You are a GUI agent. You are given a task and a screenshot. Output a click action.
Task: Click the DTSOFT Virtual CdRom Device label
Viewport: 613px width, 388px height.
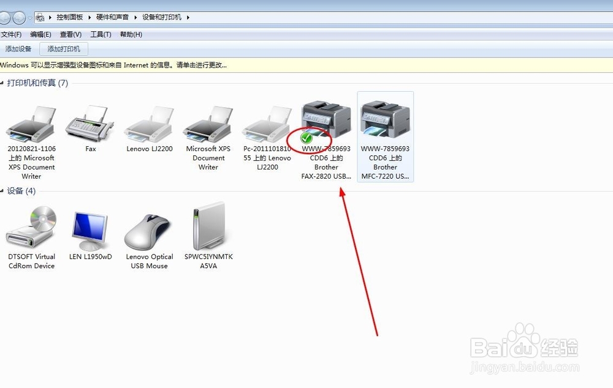click(x=31, y=261)
